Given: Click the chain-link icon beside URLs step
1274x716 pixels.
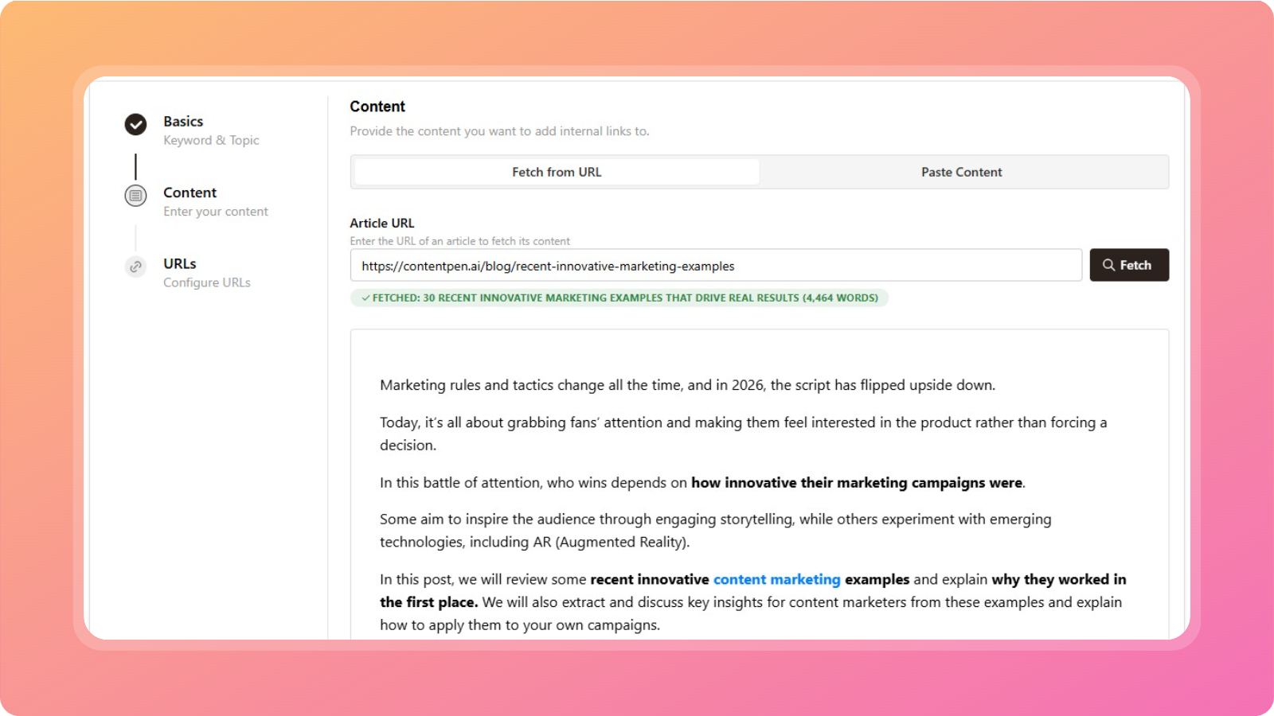Looking at the screenshot, I should [x=135, y=267].
